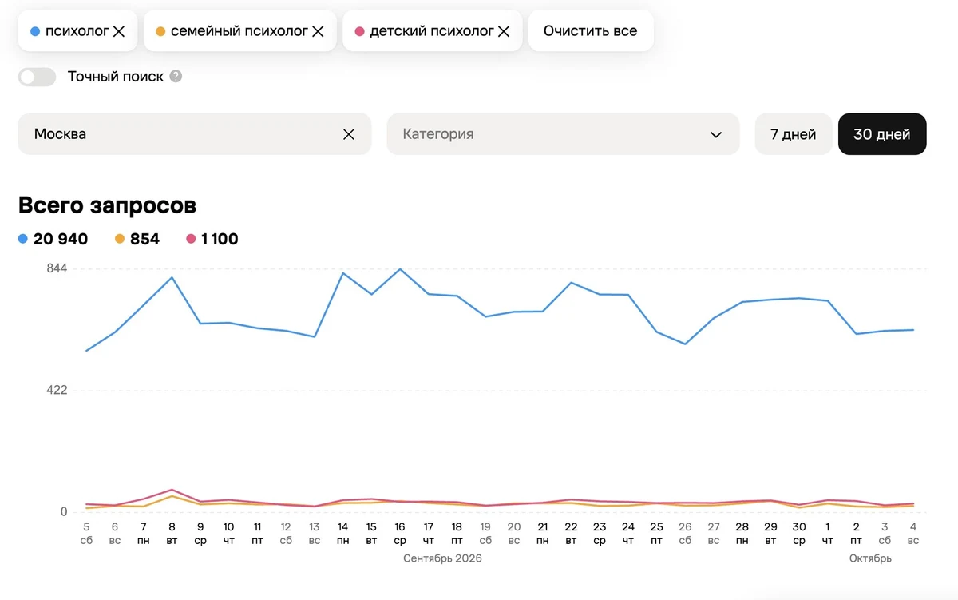Click the orange dot on семейный психолог chip
958x600 pixels.
tap(160, 31)
